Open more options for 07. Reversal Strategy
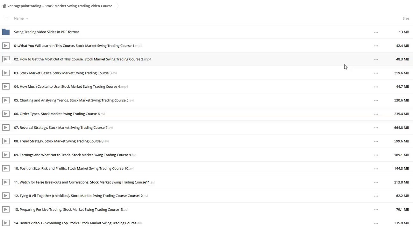Screen dimensions: 413x229 (376, 128)
